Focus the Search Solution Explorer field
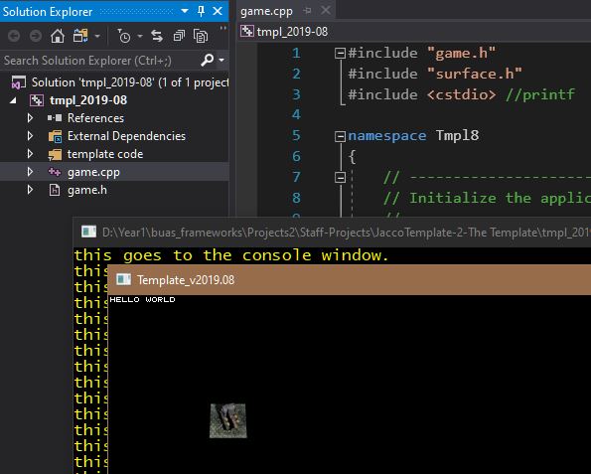Screen dimensions: 591x474 pos(100,61)
